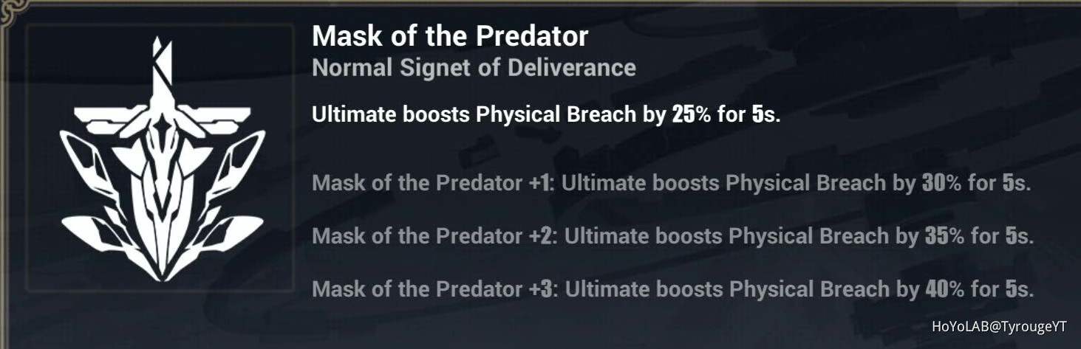Image resolution: width=1081 pixels, height=349 pixels.
Task: Click the Mask of the Predator +2 upgrade line
Action: [672, 236]
